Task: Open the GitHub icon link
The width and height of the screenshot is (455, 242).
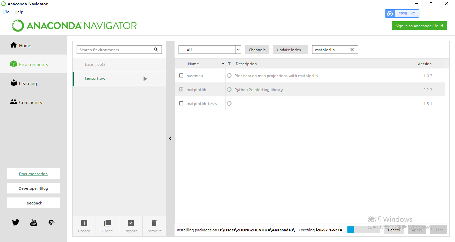Action: 51,222
